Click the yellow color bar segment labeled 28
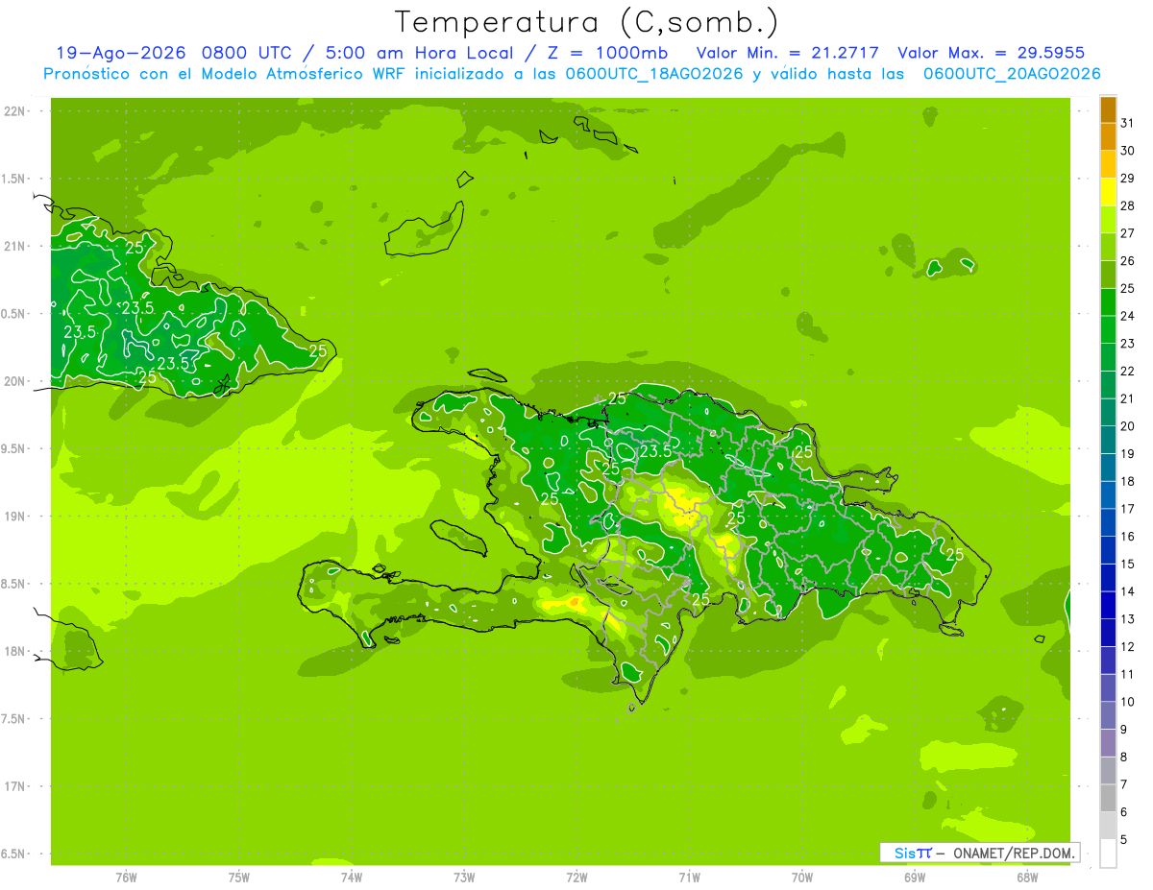The image size is (1153, 890). (x=1108, y=193)
